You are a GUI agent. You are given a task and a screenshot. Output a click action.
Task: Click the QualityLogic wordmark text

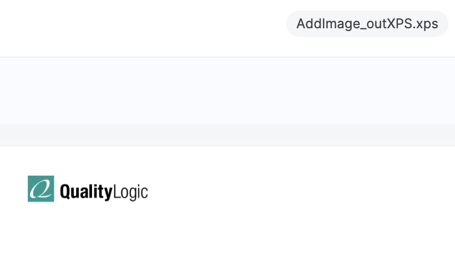(x=104, y=192)
